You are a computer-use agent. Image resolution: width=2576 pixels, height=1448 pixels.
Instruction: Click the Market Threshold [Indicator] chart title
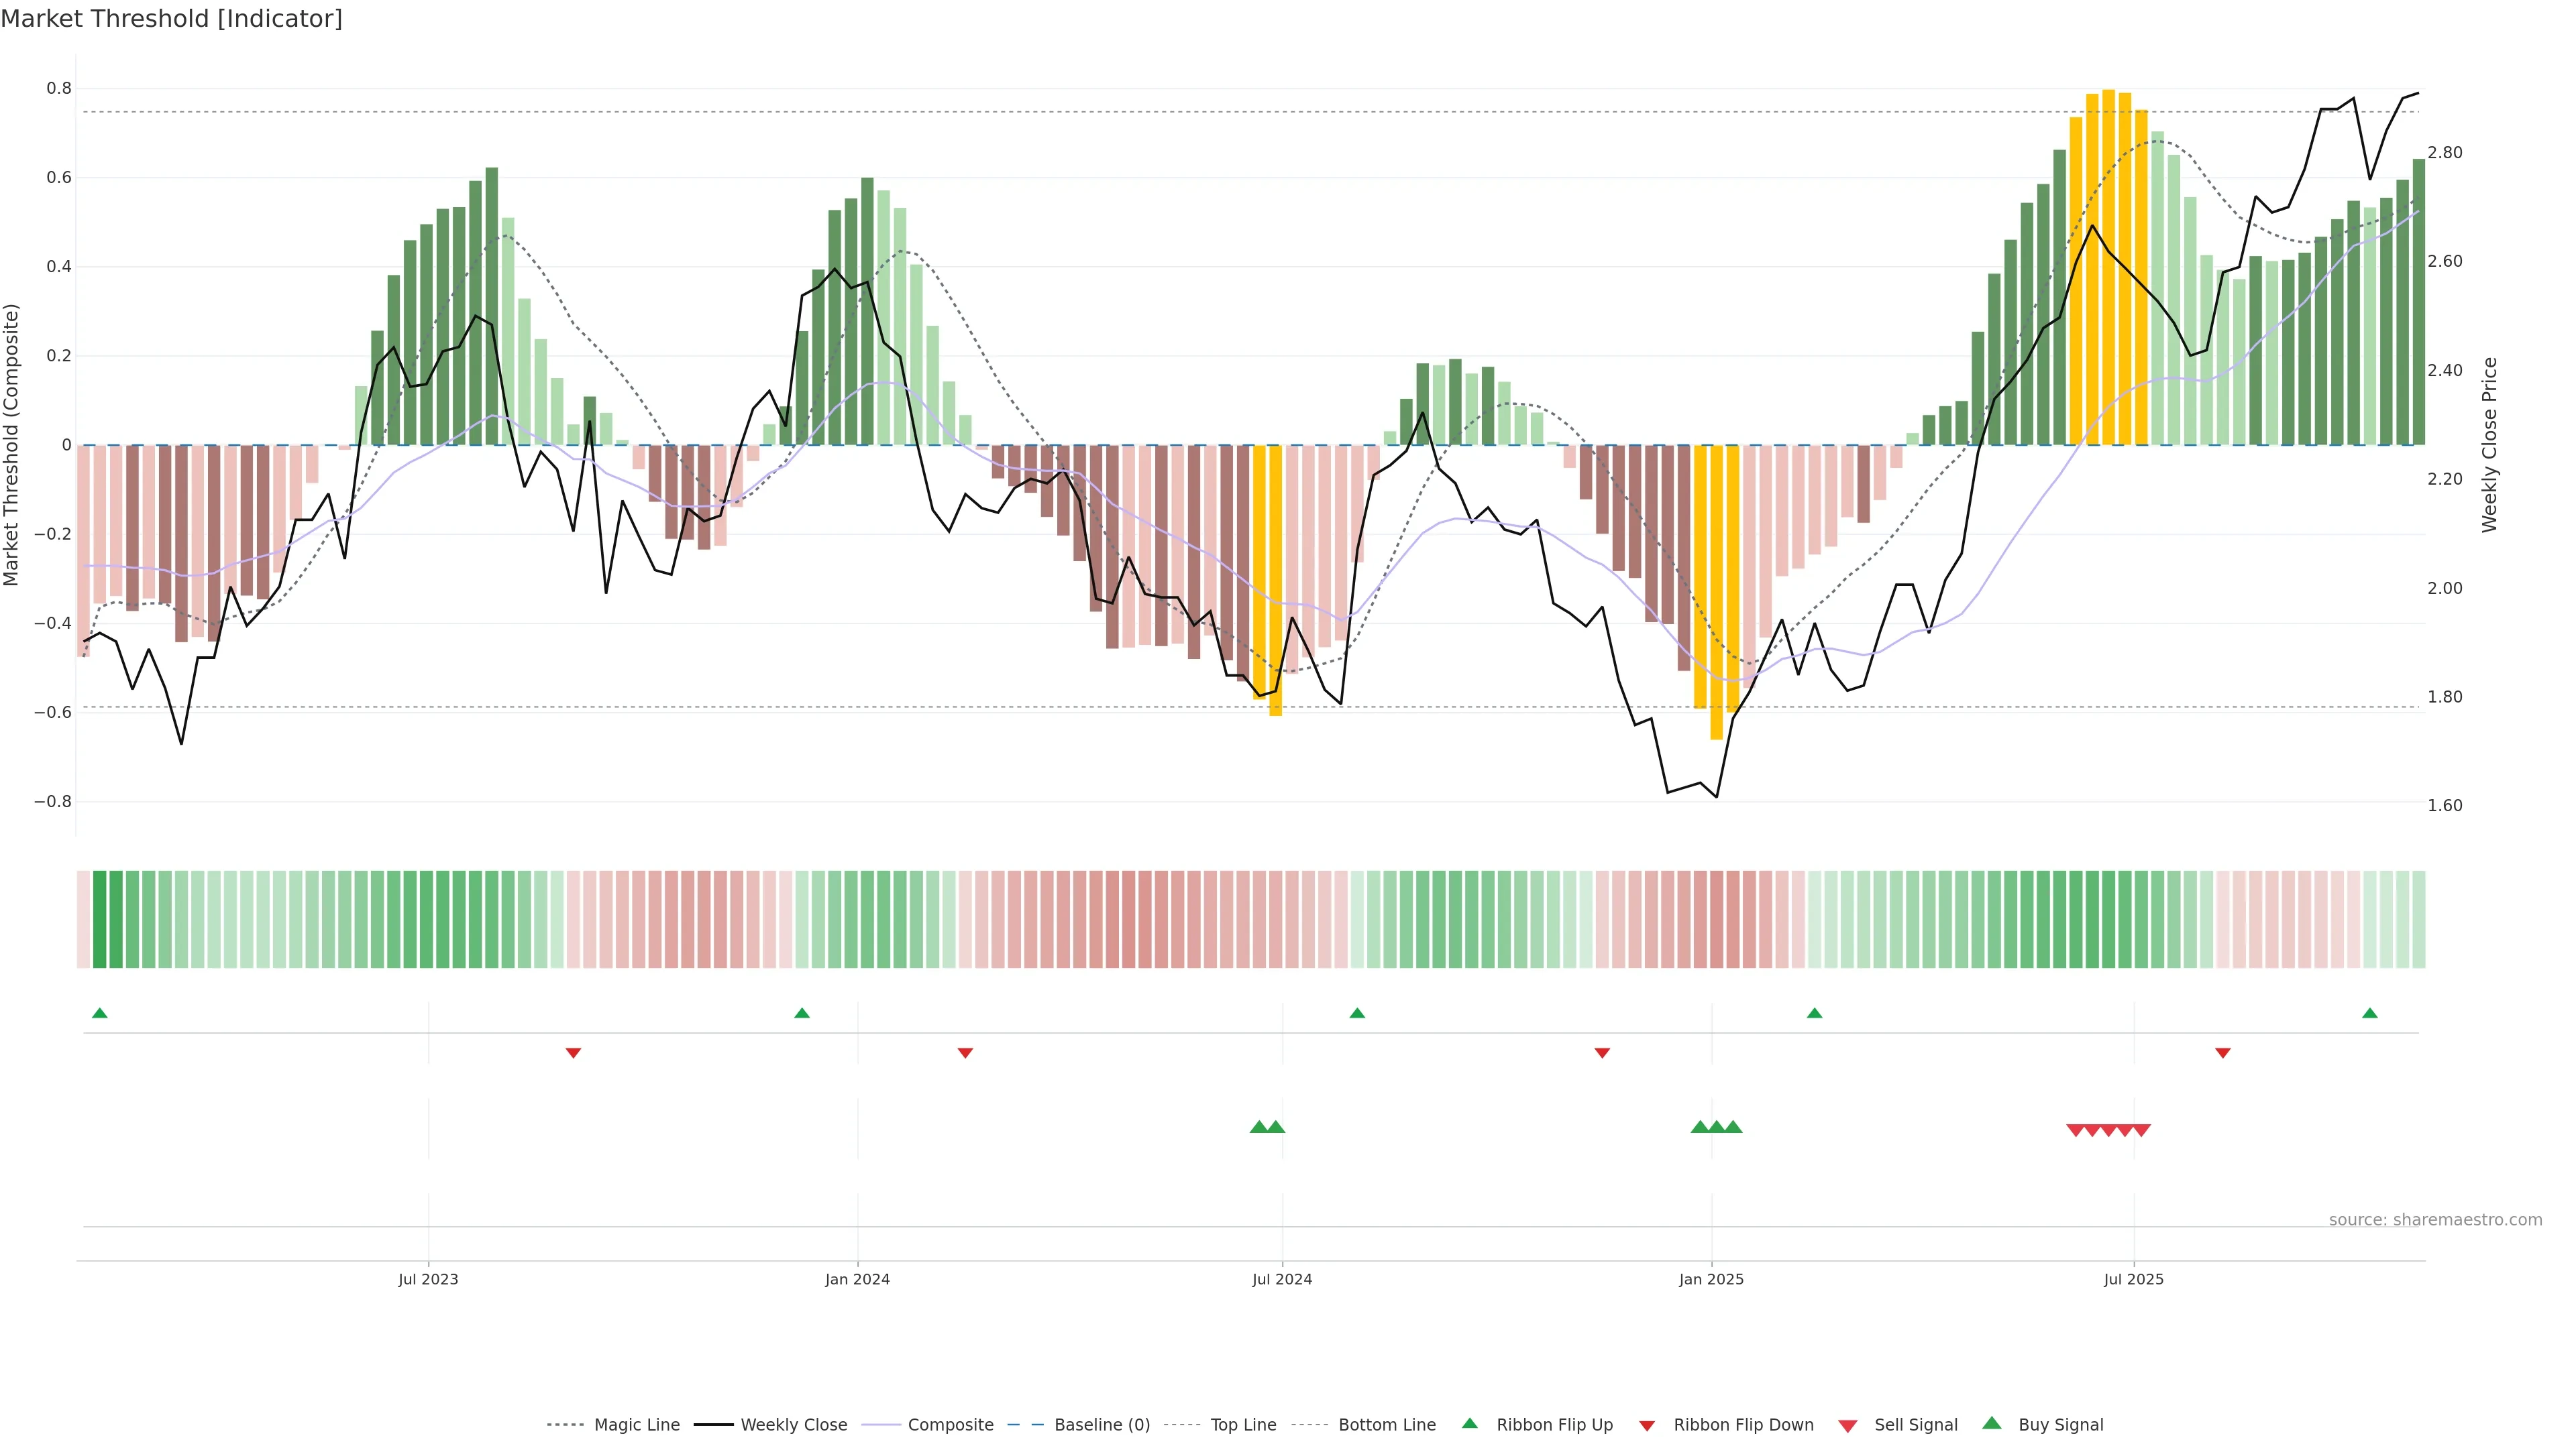coord(171,19)
